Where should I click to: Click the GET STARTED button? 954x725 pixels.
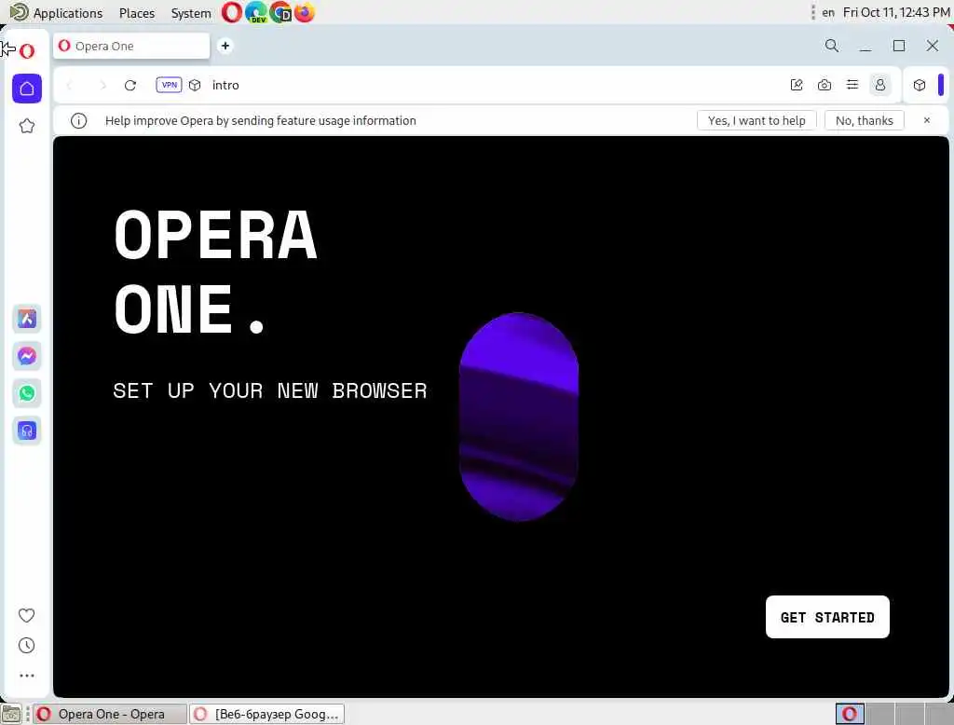827,617
